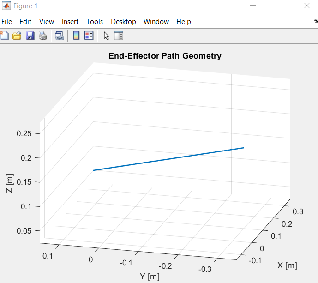Click the MATLAB logo in the title bar
318x283 pixels.
6,6
